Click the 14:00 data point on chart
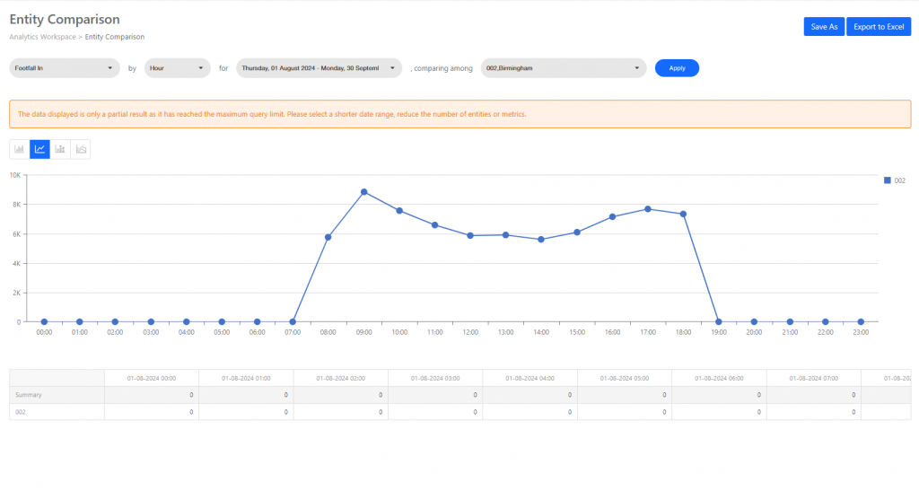919x491 pixels. (x=541, y=240)
